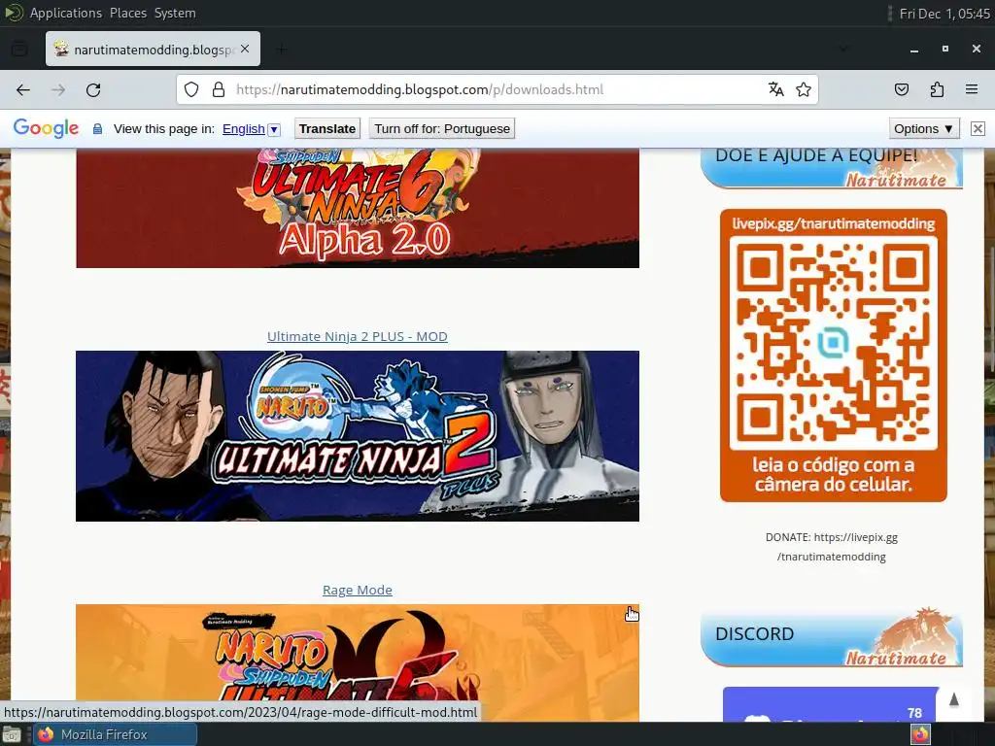Screen dimensions: 995x746
Task: Go back to the previous page
Action: (23, 90)
